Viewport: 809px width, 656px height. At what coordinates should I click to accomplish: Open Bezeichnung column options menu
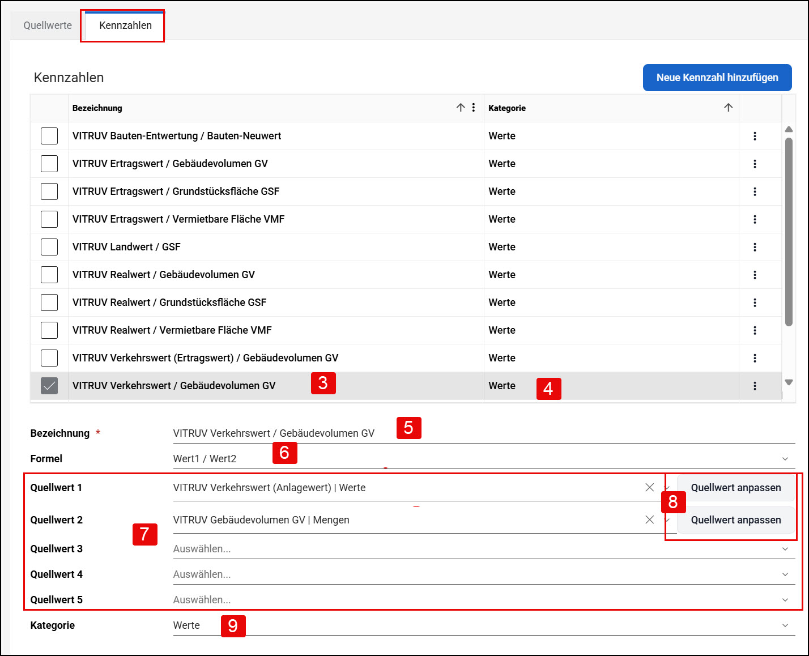474,108
